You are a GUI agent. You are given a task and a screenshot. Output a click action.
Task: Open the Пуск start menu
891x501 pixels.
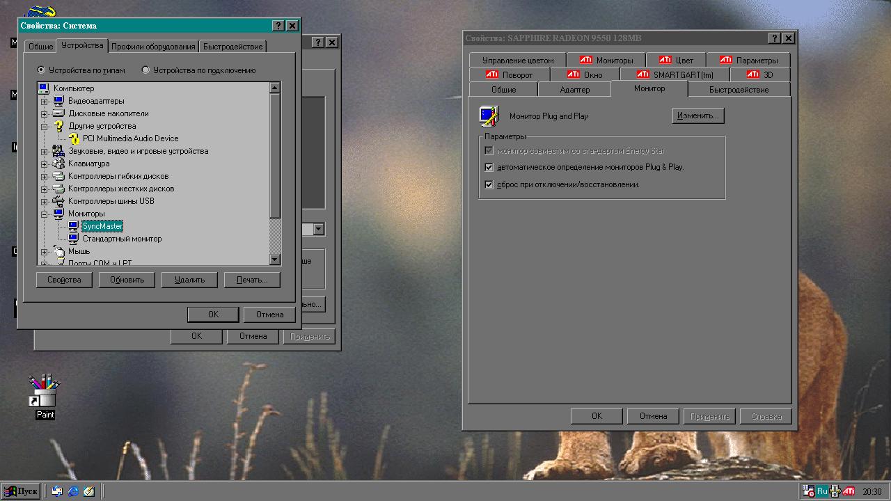pyautogui.click(x=20, y=491)
